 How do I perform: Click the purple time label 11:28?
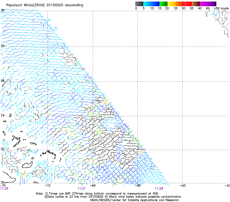[x=159, y=189]
